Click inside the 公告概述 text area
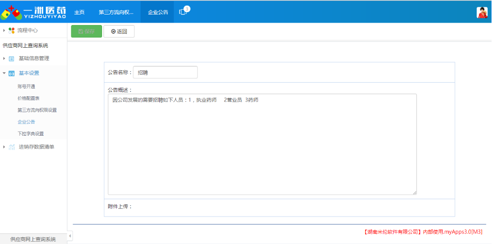 click(262, 144)
